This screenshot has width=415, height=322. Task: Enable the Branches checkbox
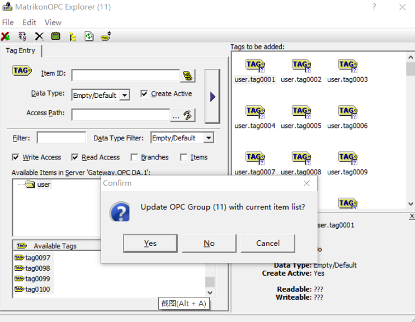coord(134,157)
